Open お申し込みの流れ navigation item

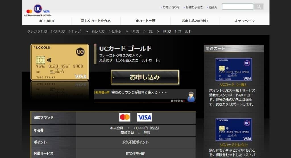click(x=195, y=21)
